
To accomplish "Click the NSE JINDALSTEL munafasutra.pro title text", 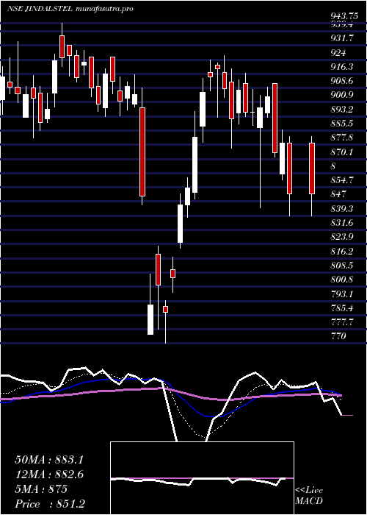I will (70, 9).
